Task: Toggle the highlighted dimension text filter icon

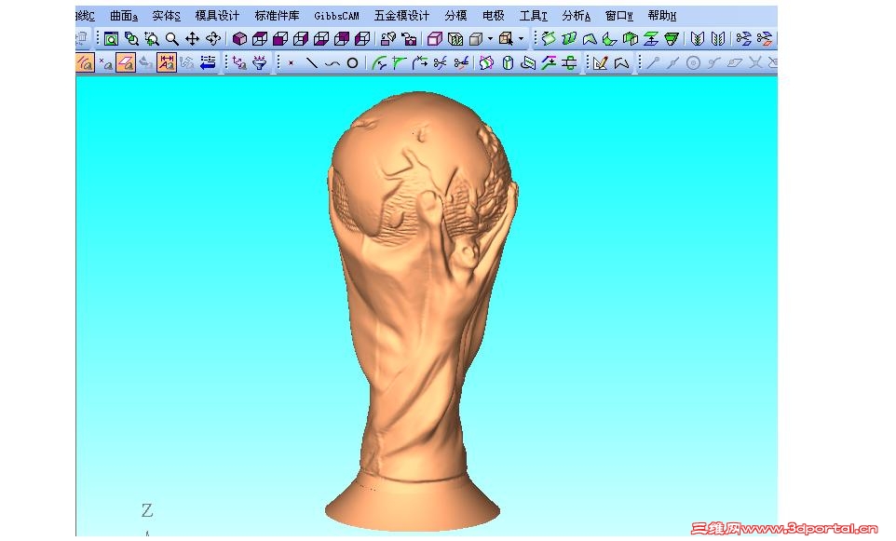Action: pos(167,62)
